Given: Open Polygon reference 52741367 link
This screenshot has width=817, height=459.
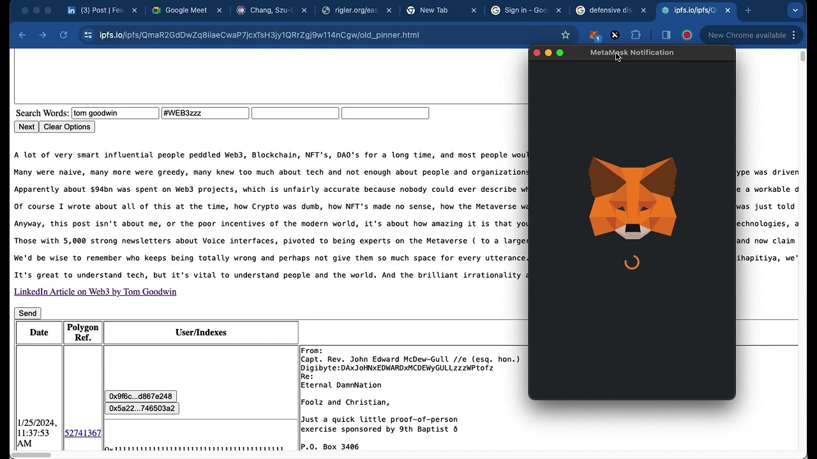Looking at the screenshot, I should coord(82,433).
